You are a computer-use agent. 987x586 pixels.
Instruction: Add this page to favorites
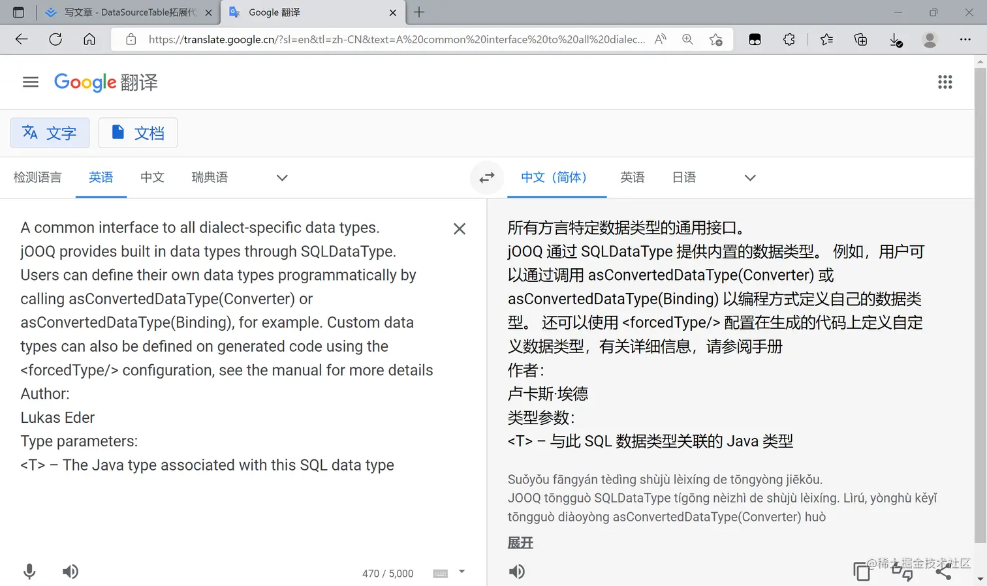(x=716, y=39)
